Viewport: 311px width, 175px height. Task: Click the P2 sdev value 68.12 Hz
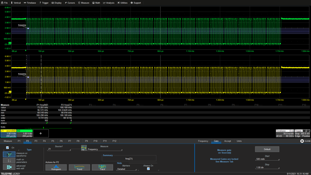(x=68, y=118)
